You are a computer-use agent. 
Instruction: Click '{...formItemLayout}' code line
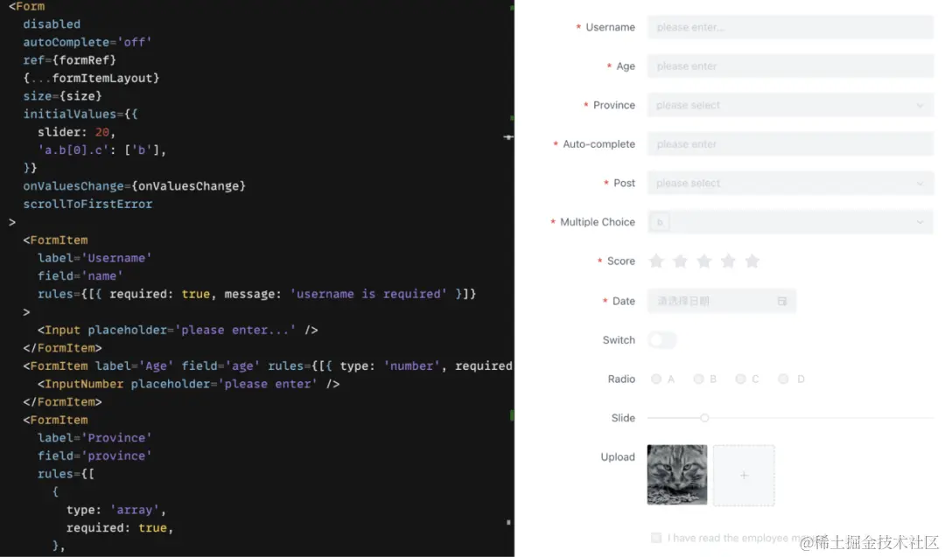click(91, 79)
